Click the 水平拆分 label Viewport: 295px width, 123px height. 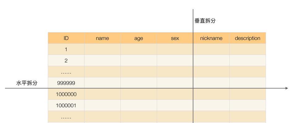point(27,83)
